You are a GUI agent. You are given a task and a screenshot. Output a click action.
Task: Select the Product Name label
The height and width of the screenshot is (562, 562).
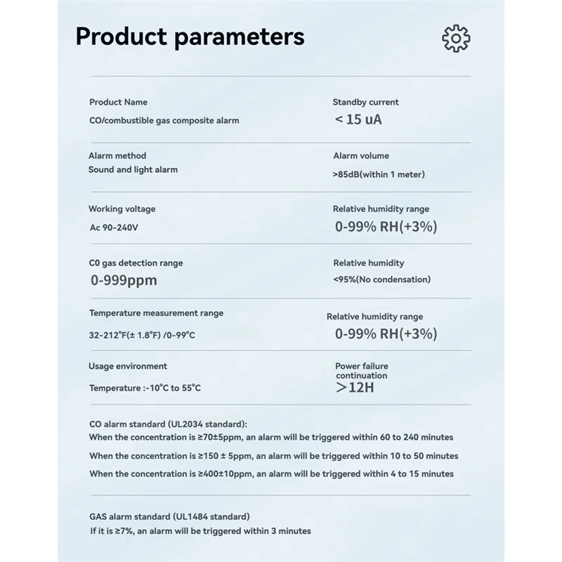coord(118,103)
